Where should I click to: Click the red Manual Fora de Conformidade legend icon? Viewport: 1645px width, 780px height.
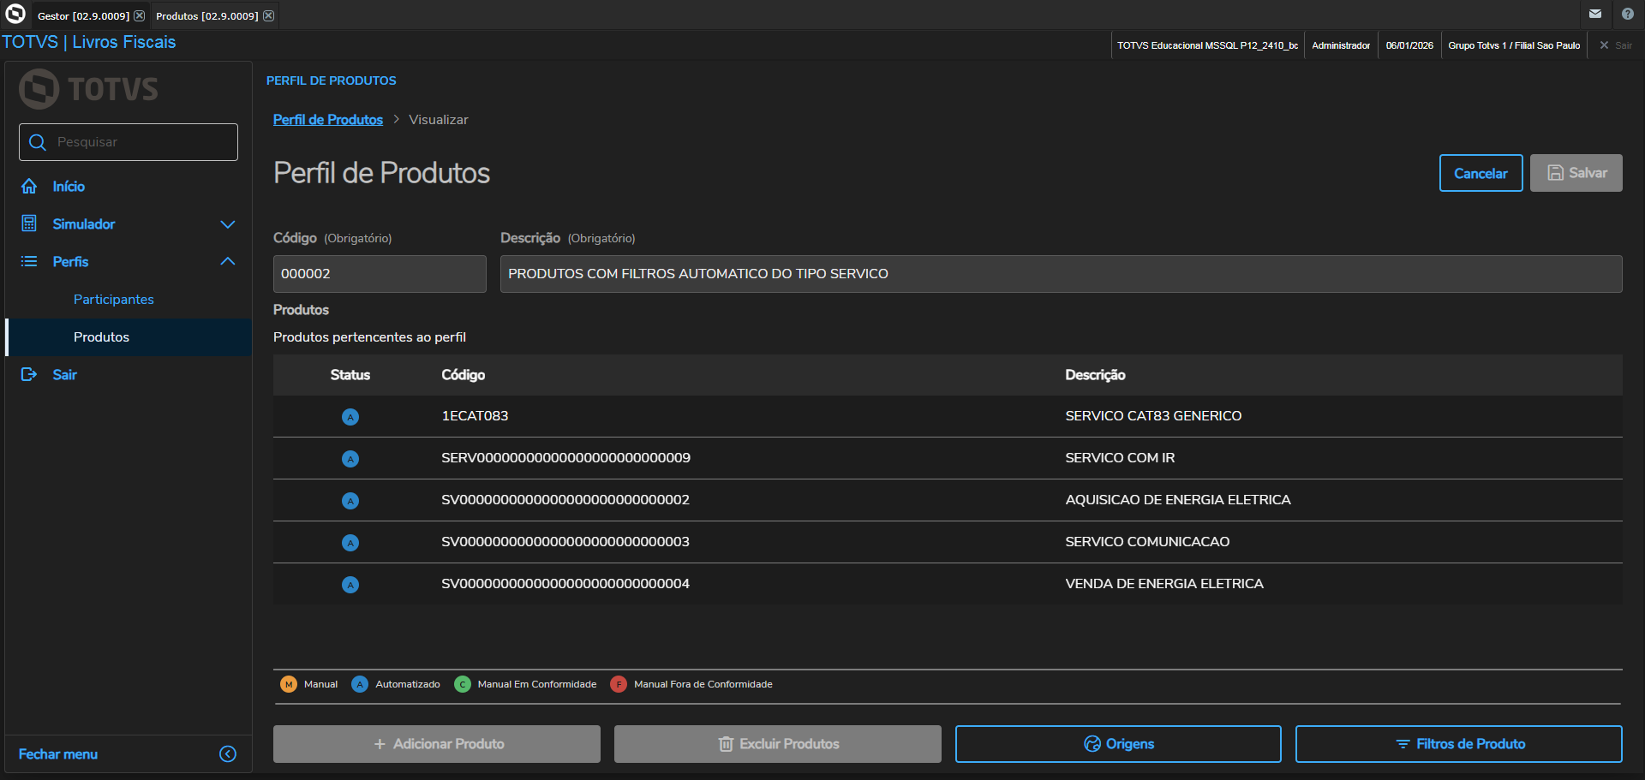coord(619,684)
